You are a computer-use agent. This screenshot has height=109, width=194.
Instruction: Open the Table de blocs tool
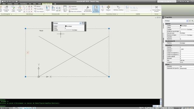65,9
